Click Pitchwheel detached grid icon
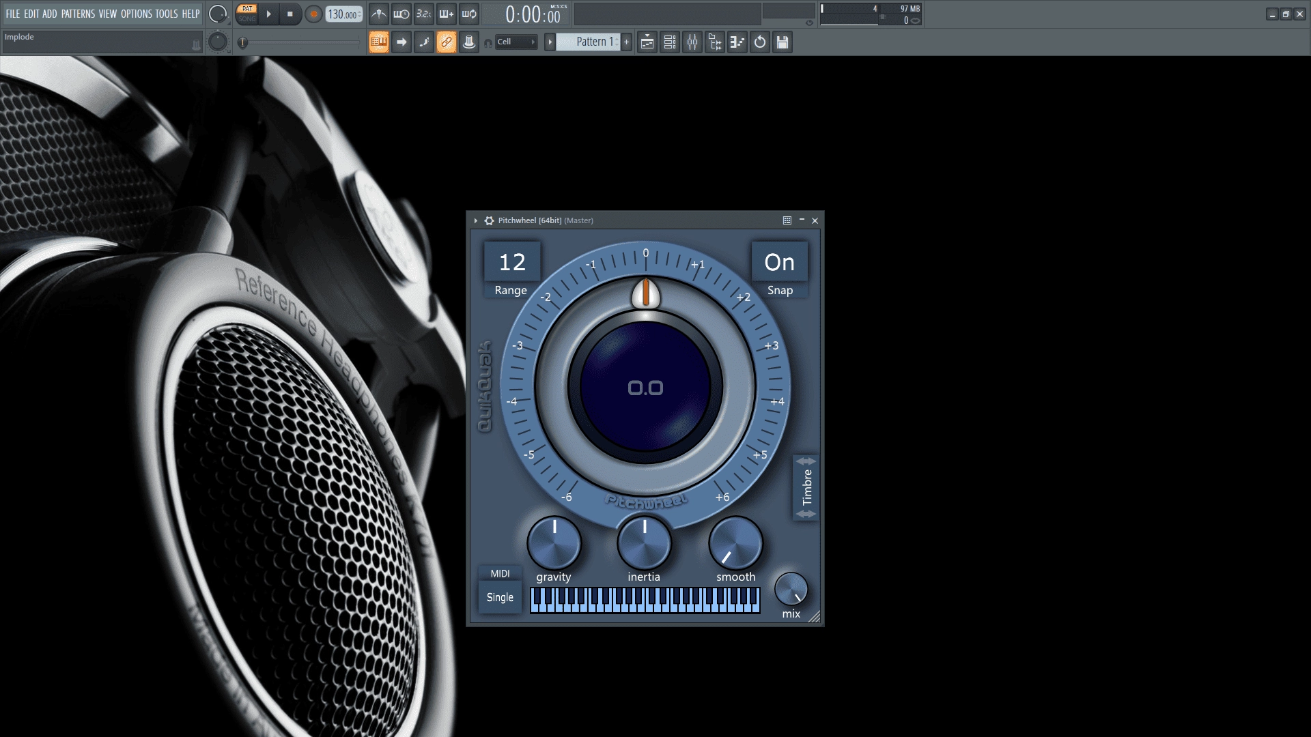 (x=787, y=220)
